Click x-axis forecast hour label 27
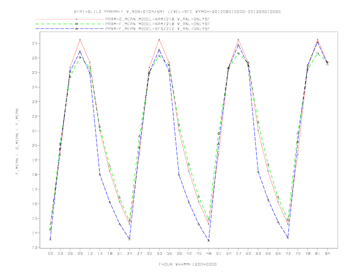The image size is (357, 276). pos(139,253)
